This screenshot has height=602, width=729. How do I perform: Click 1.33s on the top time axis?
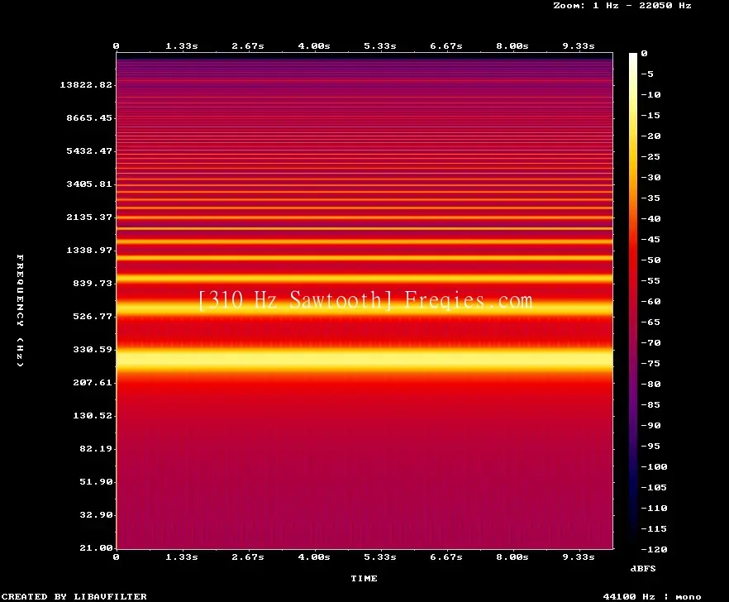(x=182, y=46)
